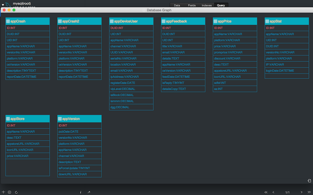Go to the previous page arrow

tap(274, 192)
